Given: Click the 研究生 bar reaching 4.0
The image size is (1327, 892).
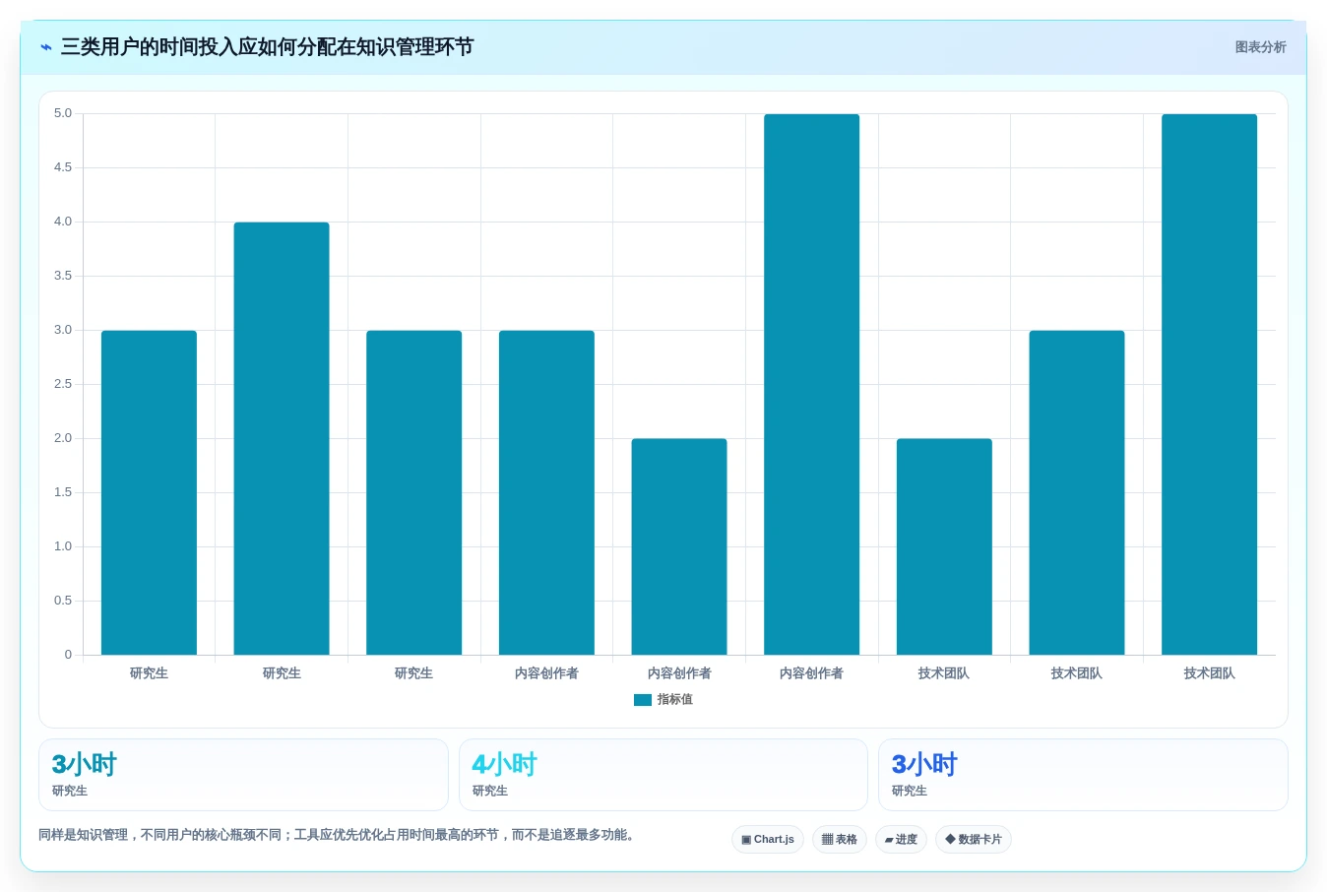Looking at the screenshot, I should [x=282, y=438].
